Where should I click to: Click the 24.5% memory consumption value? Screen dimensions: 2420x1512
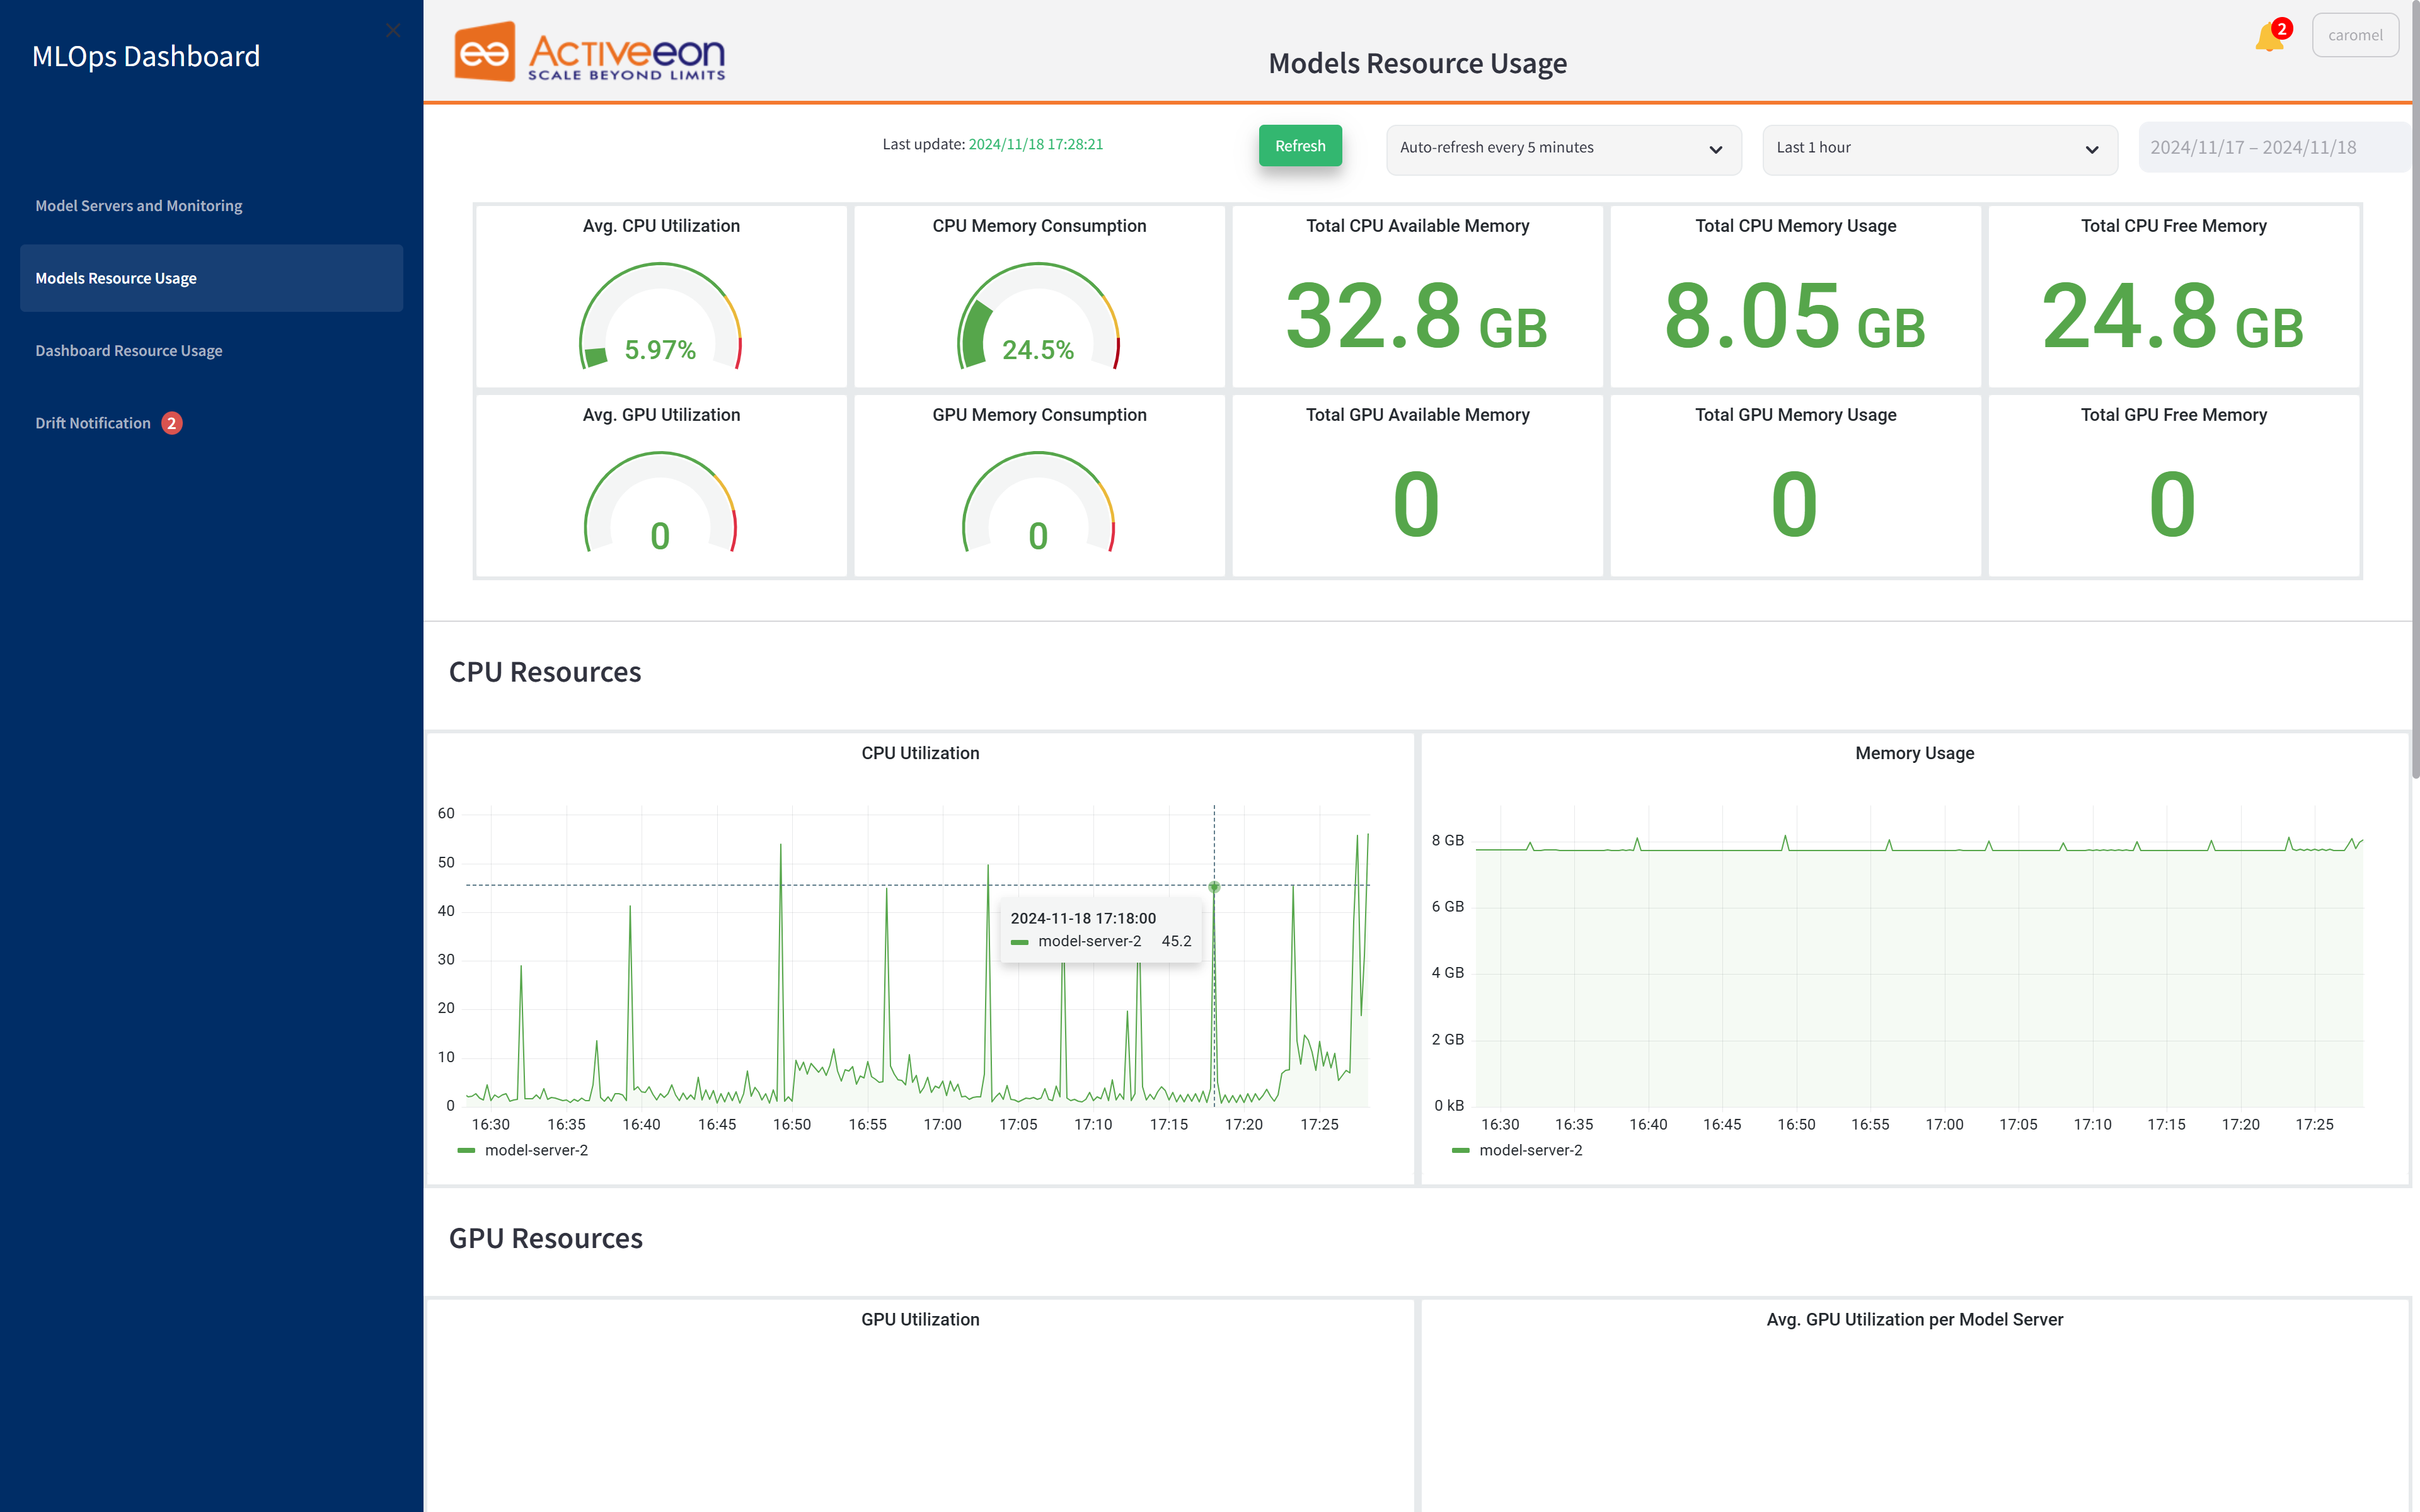(x=1038, y=350)
